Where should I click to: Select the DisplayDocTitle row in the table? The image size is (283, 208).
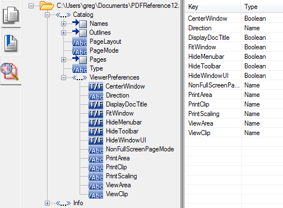234,38
